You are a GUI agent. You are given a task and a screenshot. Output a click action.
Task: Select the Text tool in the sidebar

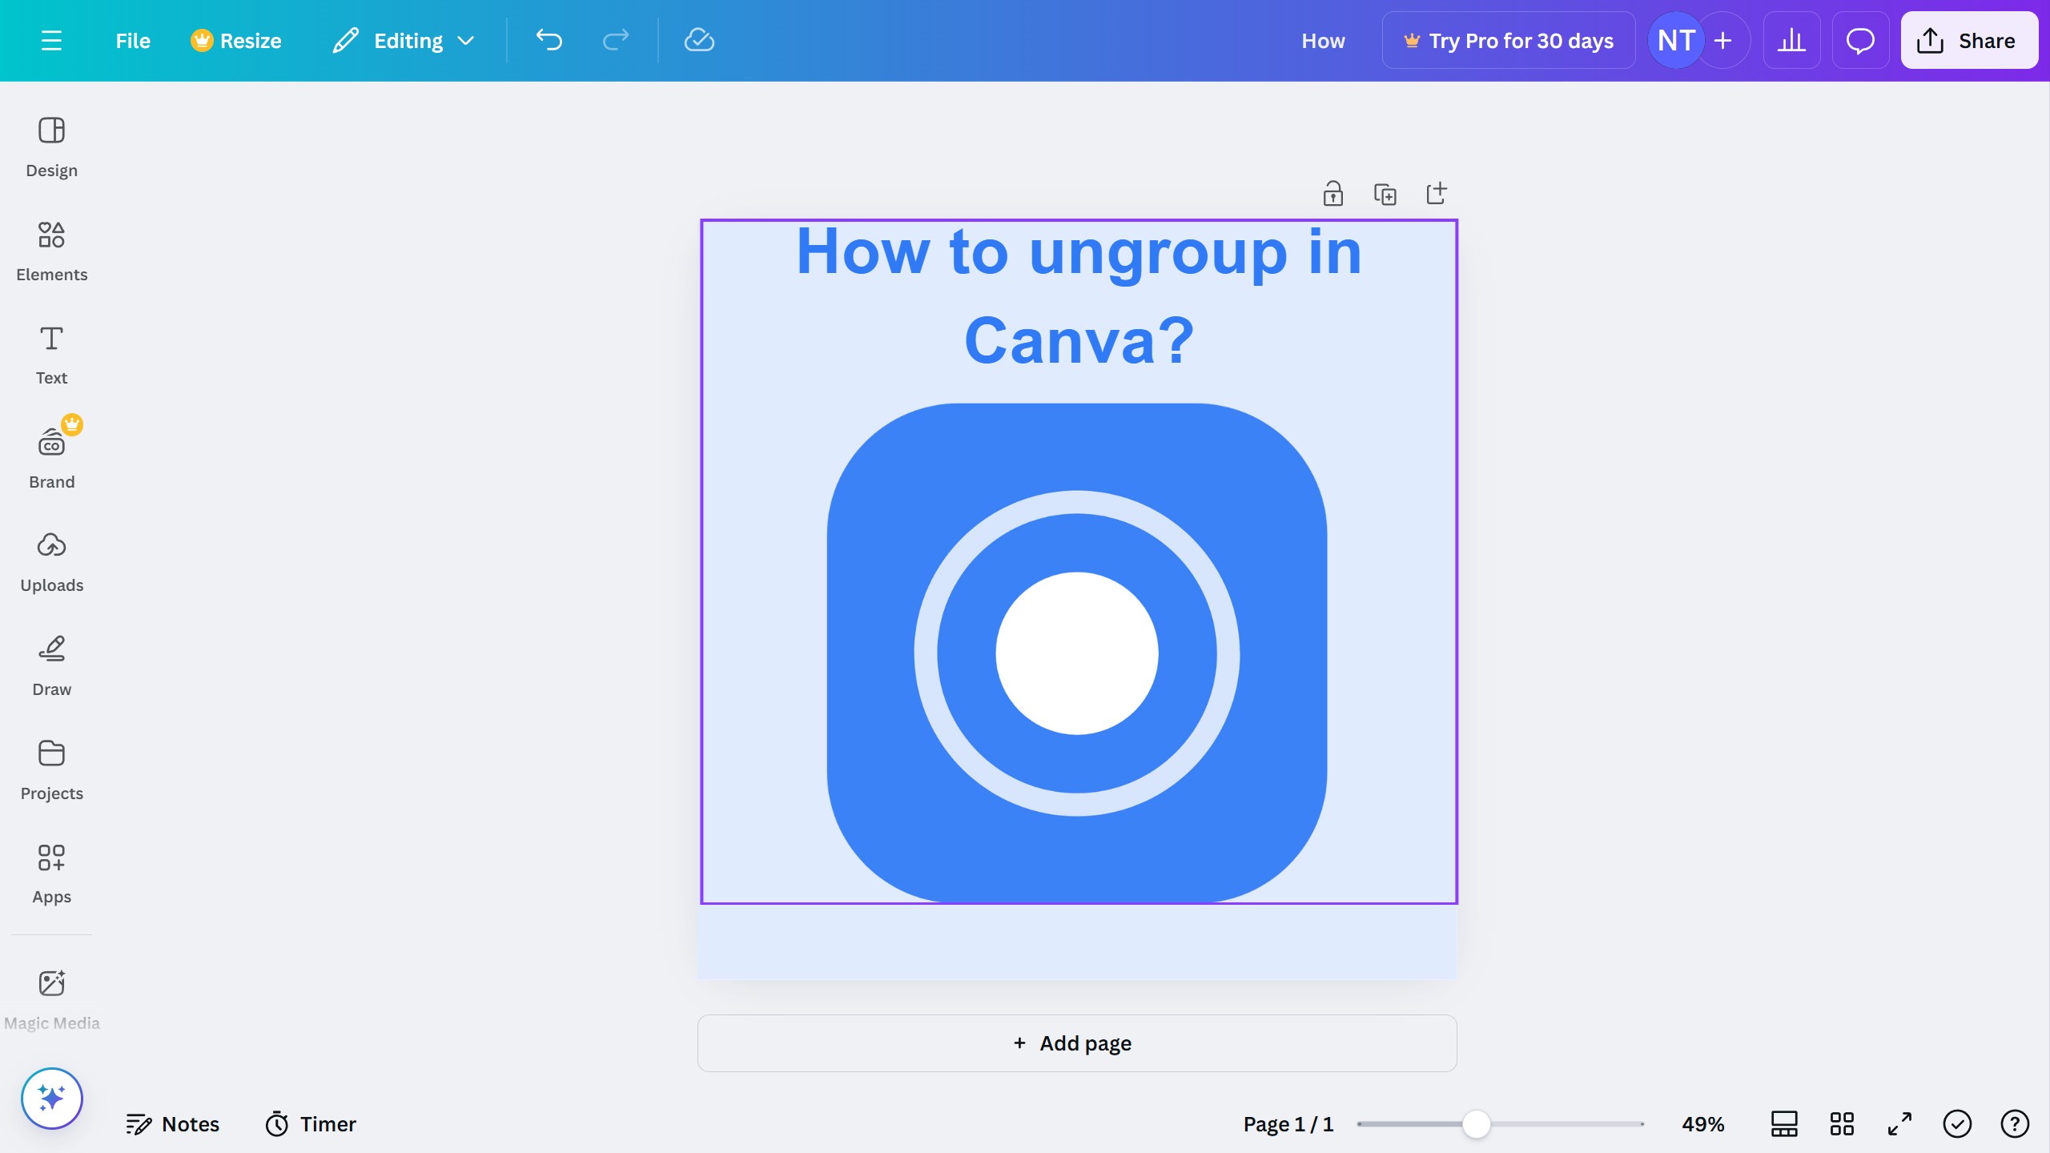51,353
